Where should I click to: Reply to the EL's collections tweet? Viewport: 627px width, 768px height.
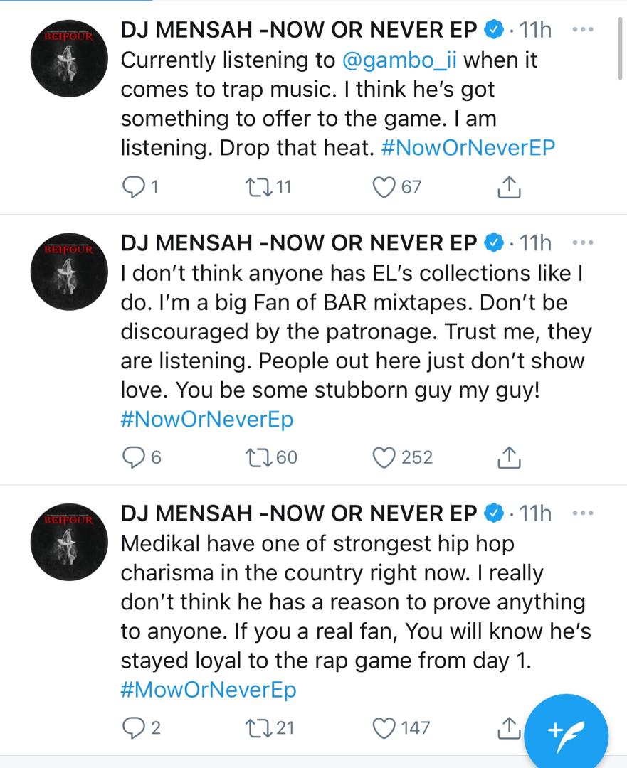pyautogui.click(x=132, y=457)
